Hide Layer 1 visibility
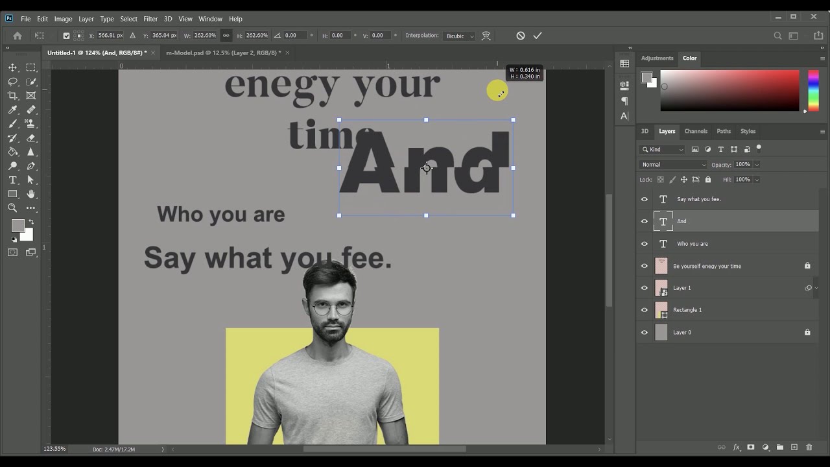This screenshot has width=830, height=467. pyautogui.click(x=645, y=288)
